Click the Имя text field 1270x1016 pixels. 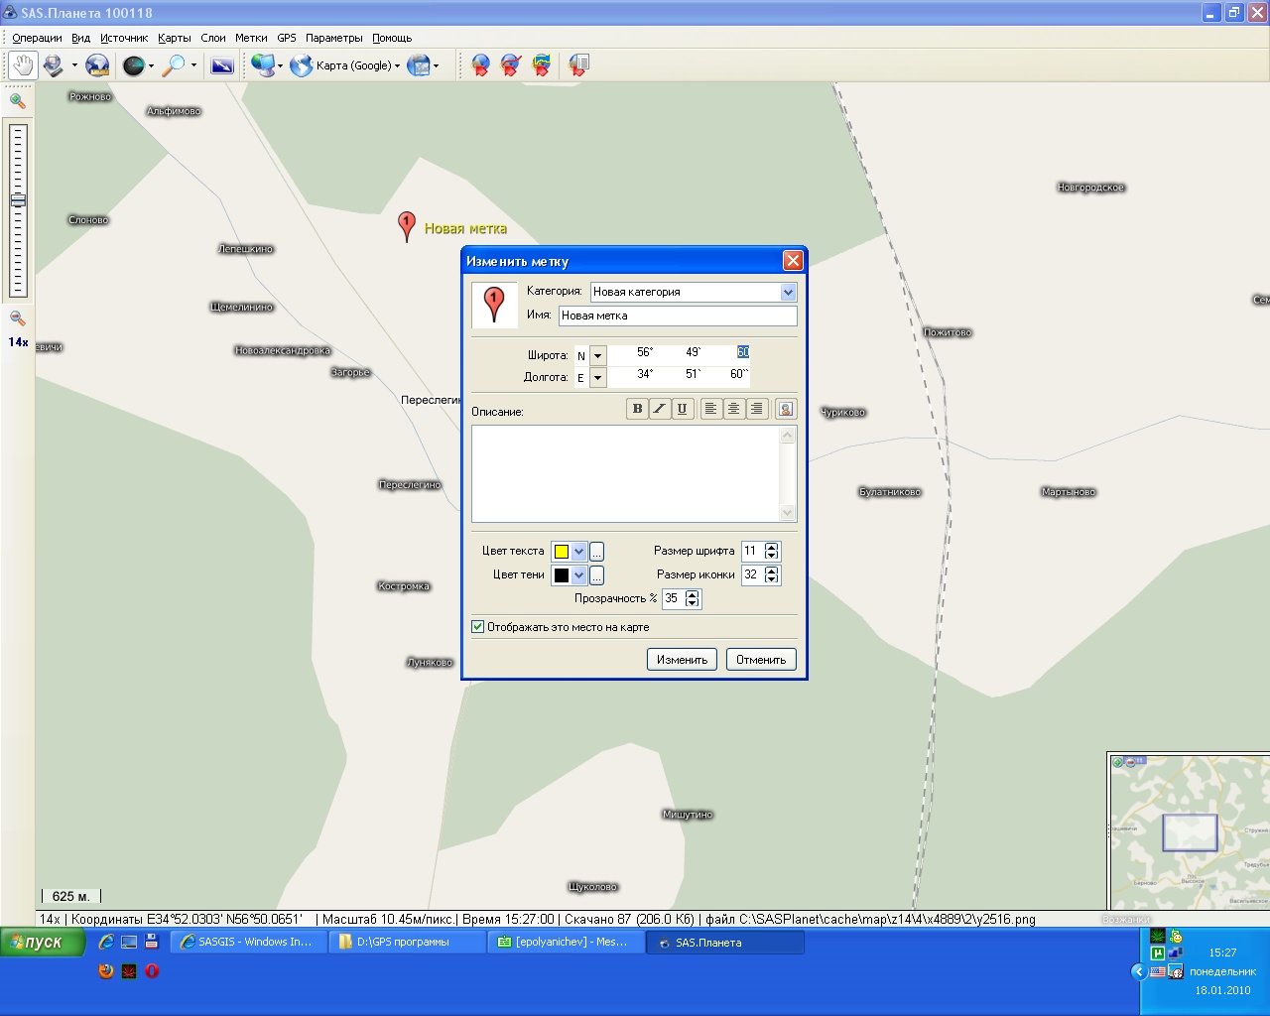pos(678,316)
